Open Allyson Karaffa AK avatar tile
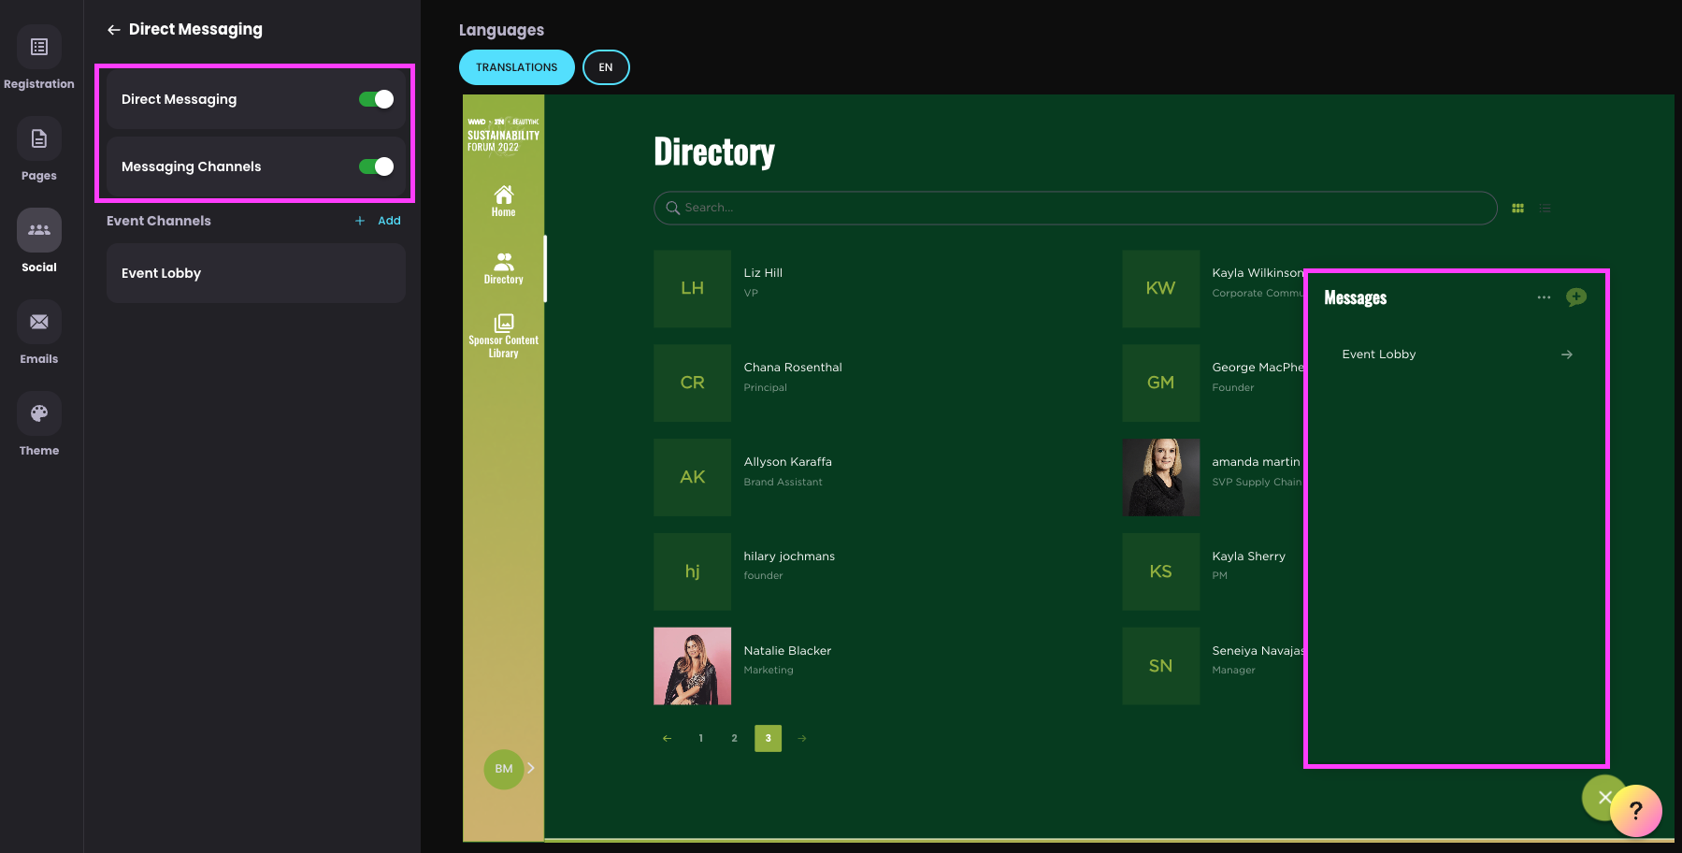Screen dimensions: 1682x853 pos(692,477)
